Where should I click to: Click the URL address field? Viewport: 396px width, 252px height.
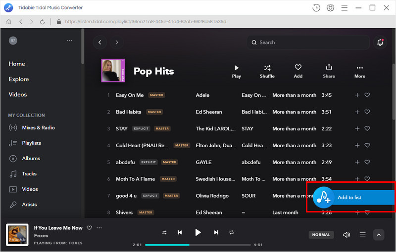(x=146, y=22)
